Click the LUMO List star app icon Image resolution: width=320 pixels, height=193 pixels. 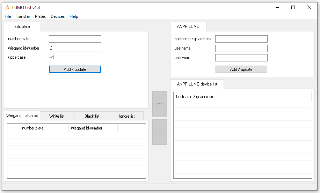coord(8,8)
